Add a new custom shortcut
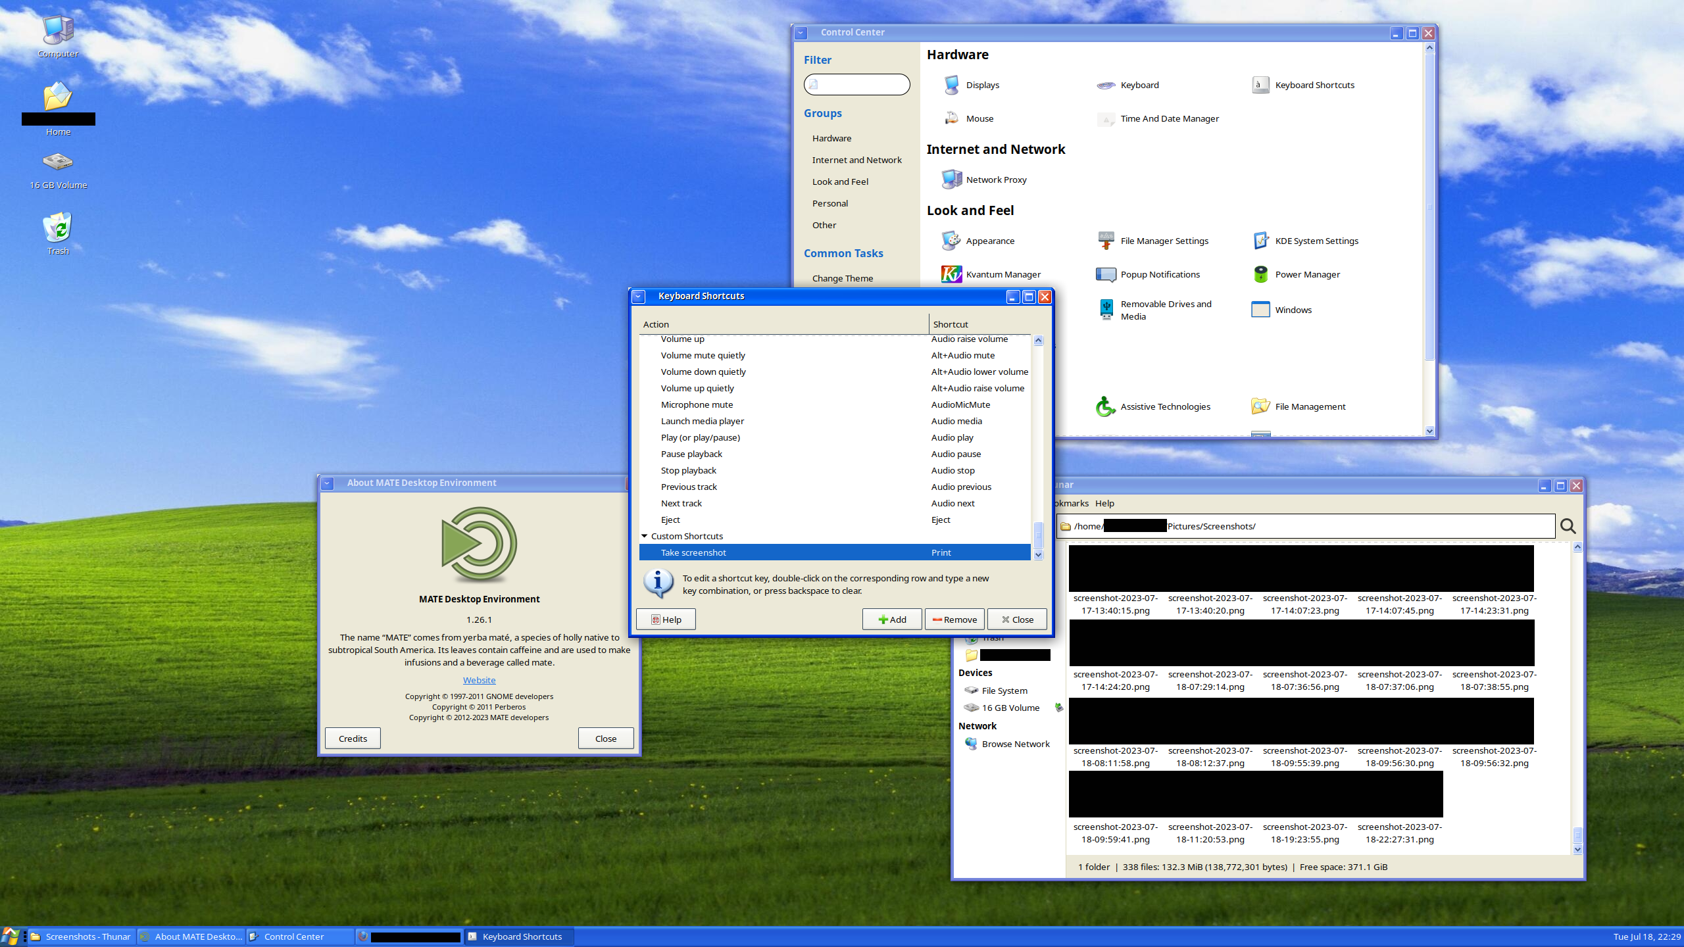 pyautogui.click(x=892, y=619)
